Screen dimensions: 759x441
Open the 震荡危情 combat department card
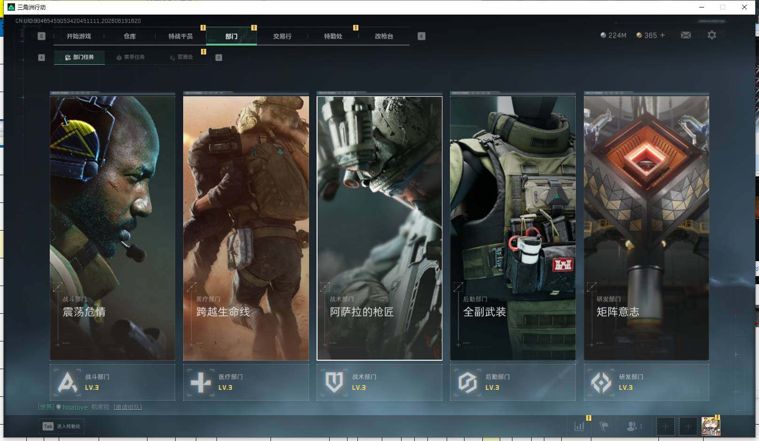pos(113,228)
